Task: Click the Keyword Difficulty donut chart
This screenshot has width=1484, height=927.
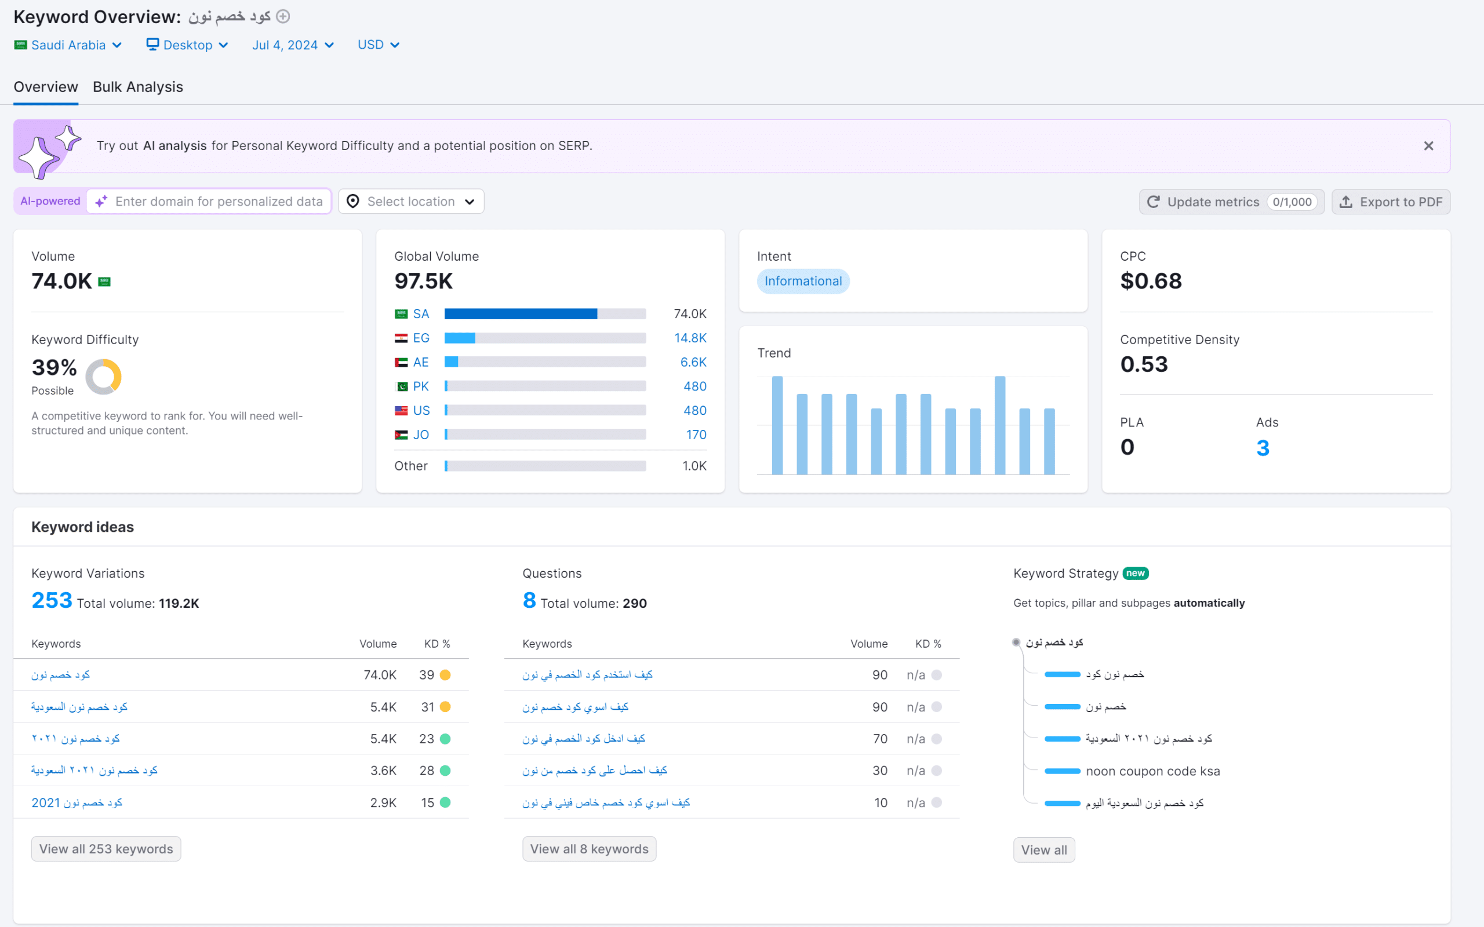Action: pos(103,377)
